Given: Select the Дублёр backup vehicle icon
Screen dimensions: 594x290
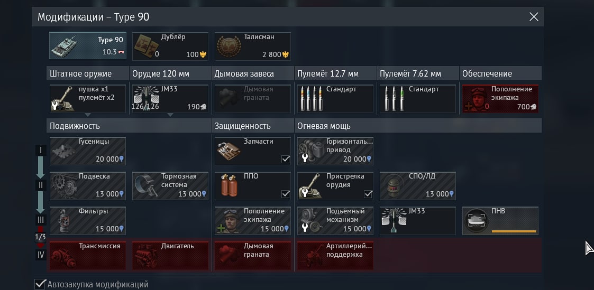Looking at the screenshot, I should tap(146, 46).
